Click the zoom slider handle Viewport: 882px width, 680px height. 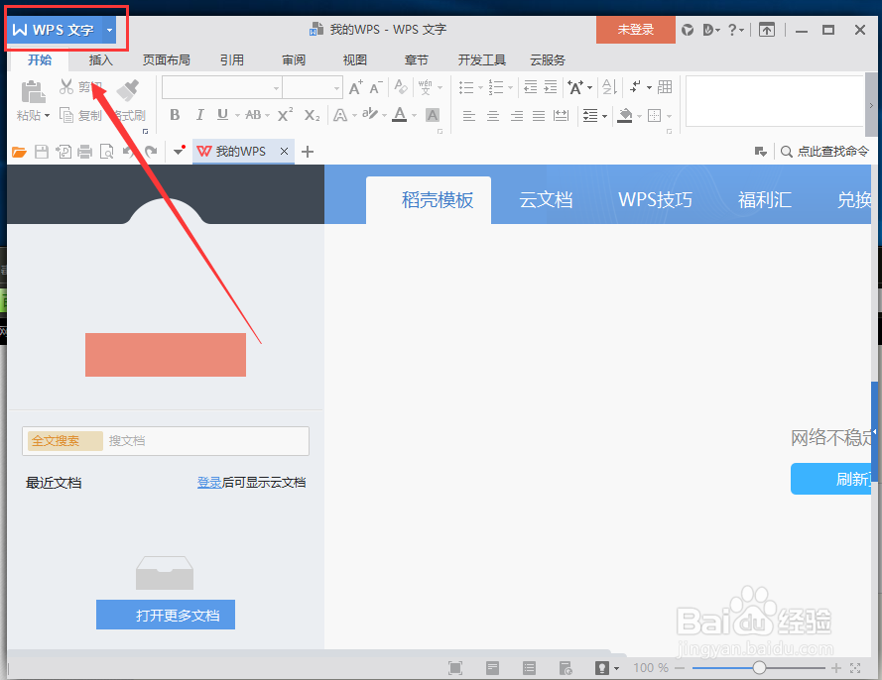click(759, 668)
